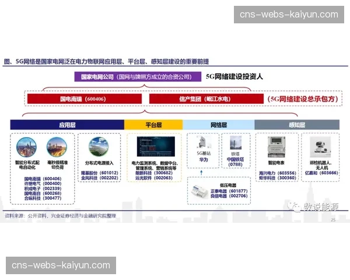Click 合纵科技 (300477)
This screenshot has height=280, width=350.
coord(43,198)
